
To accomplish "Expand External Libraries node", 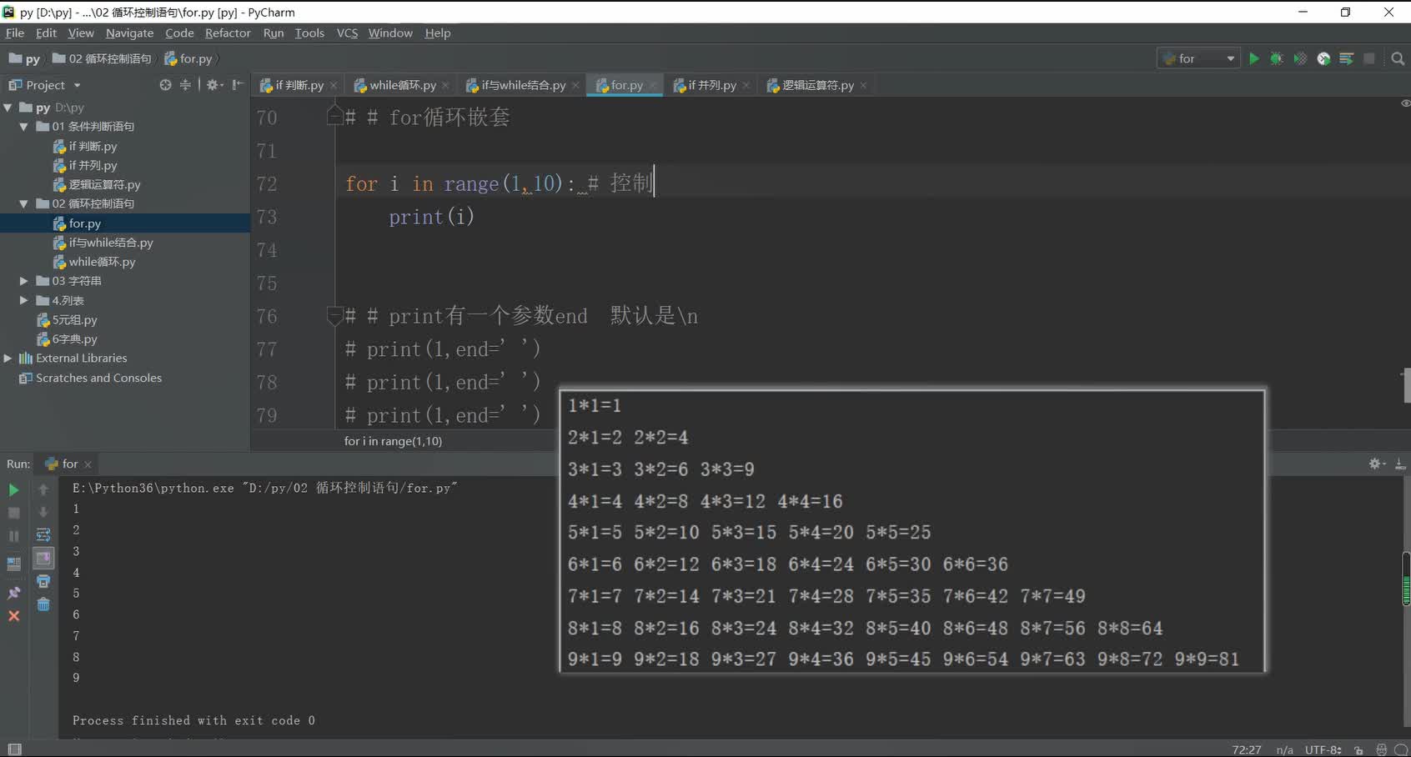I will pos(8,358).
